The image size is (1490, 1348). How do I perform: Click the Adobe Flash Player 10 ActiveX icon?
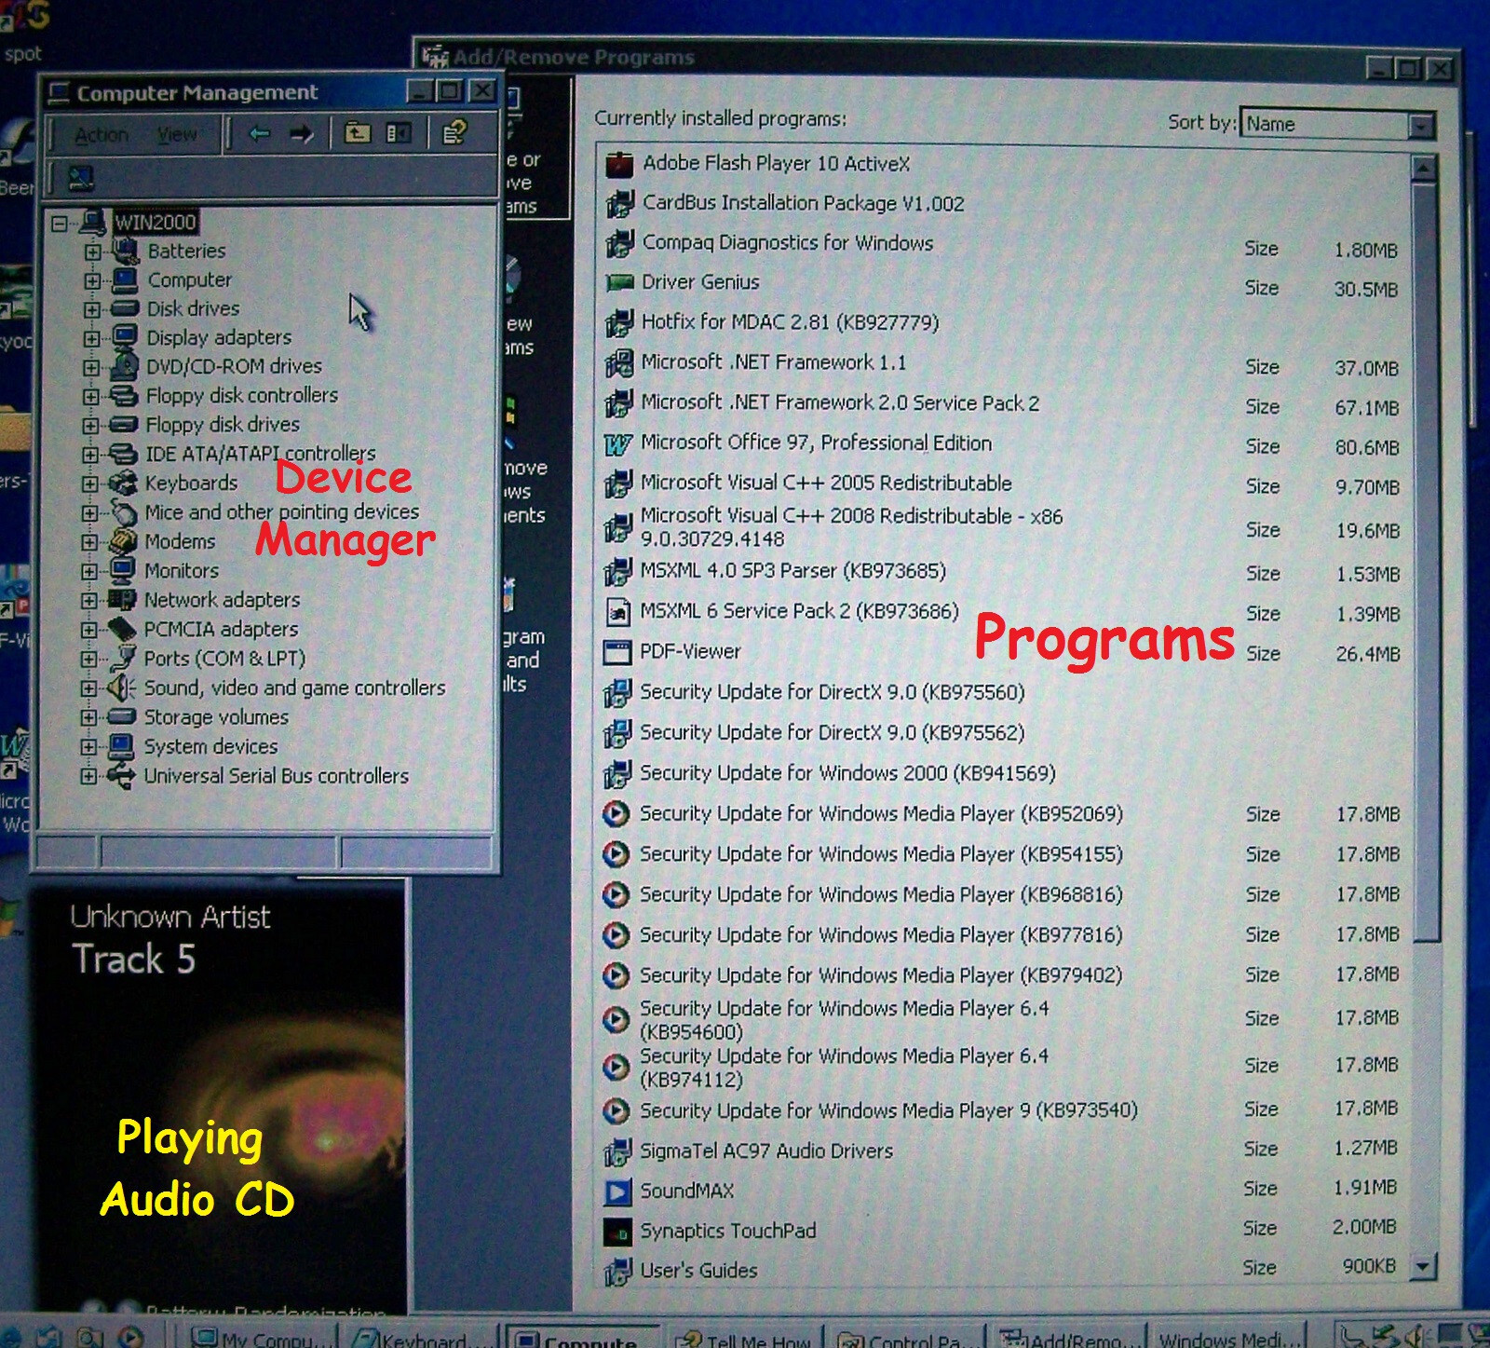tap(618, 164)
